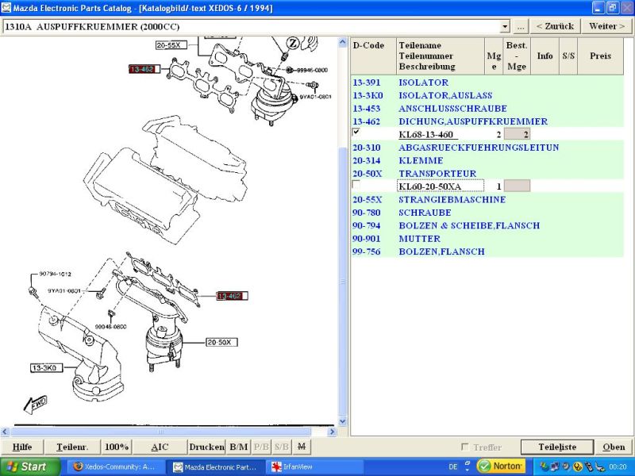
Task: Uncheck the KL68-13-460 part checkbox
Action: coord(356,132)
